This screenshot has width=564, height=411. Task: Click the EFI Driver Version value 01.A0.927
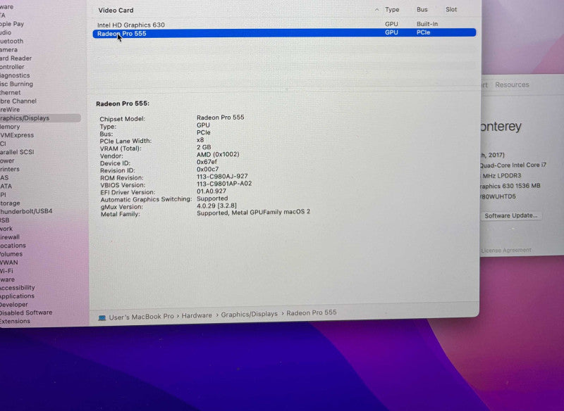pos(211,191)
